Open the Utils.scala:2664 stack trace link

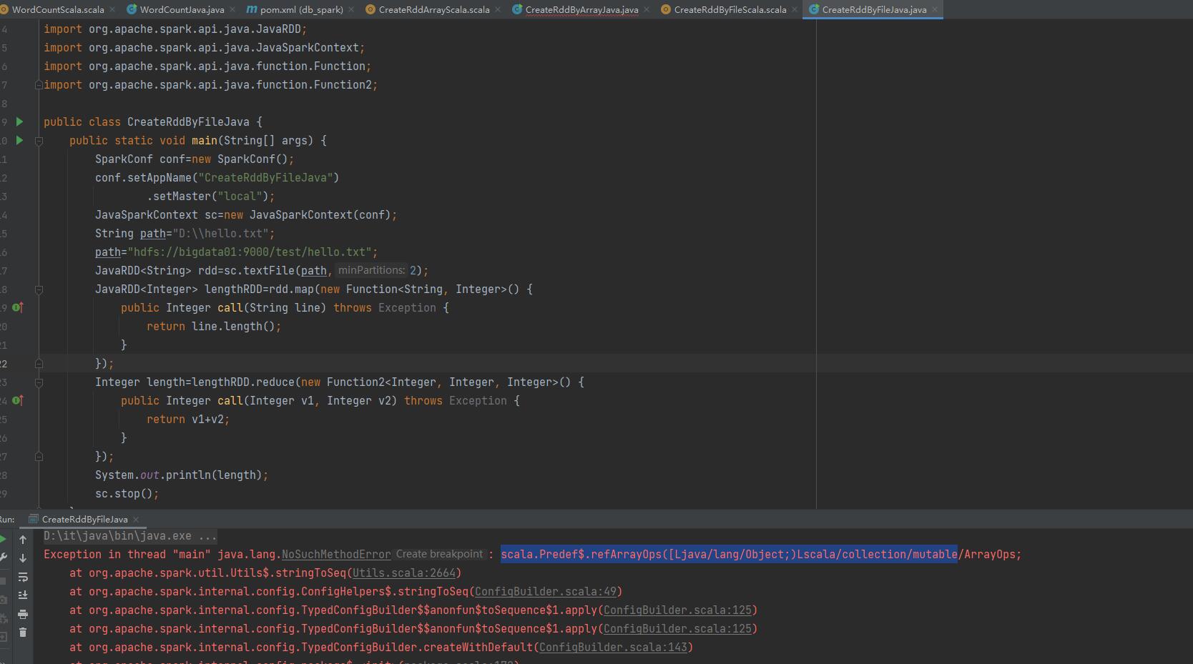(404, 573)
